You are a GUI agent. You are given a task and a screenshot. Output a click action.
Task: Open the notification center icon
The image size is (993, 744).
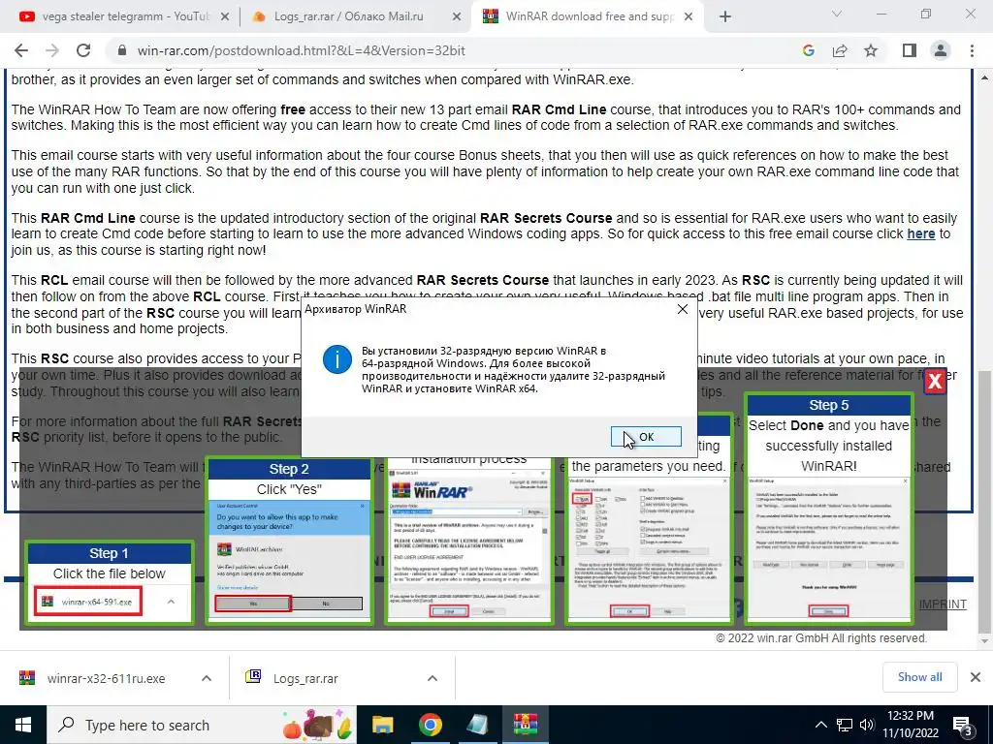(962, 726)
